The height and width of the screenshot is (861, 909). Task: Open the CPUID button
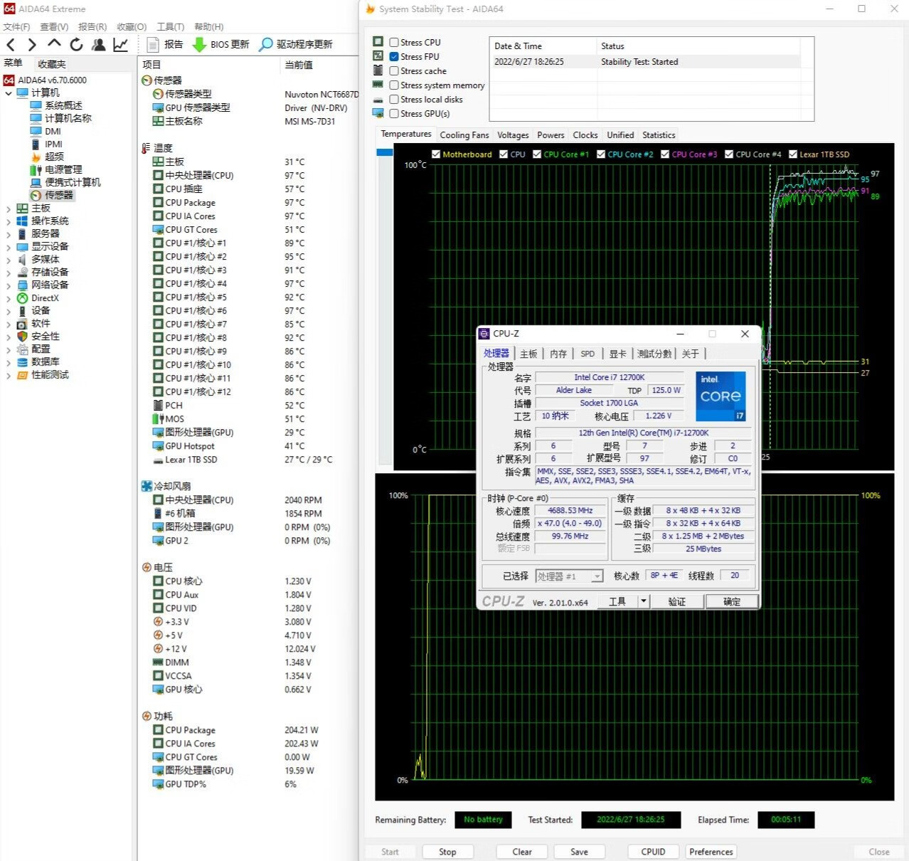[x=653, y=852]
